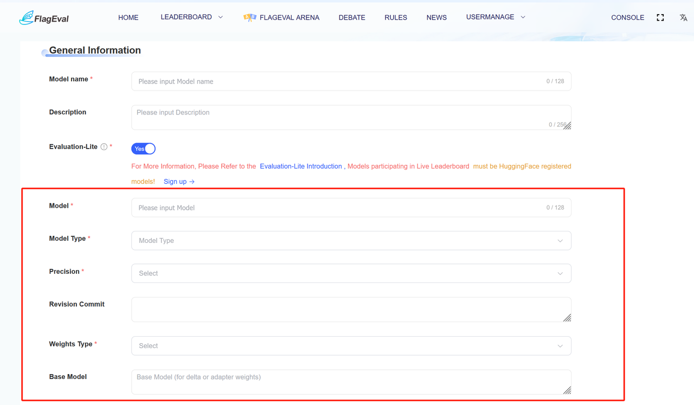The width and height of the screenshot is (694, 405).
Task: Expand the Precision select menu
Action: (351, 273)
